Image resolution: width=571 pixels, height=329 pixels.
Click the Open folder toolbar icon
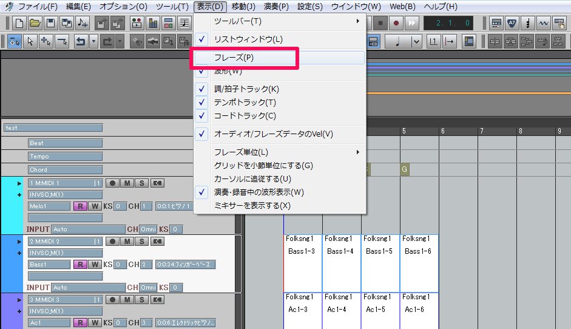(35, 24)
